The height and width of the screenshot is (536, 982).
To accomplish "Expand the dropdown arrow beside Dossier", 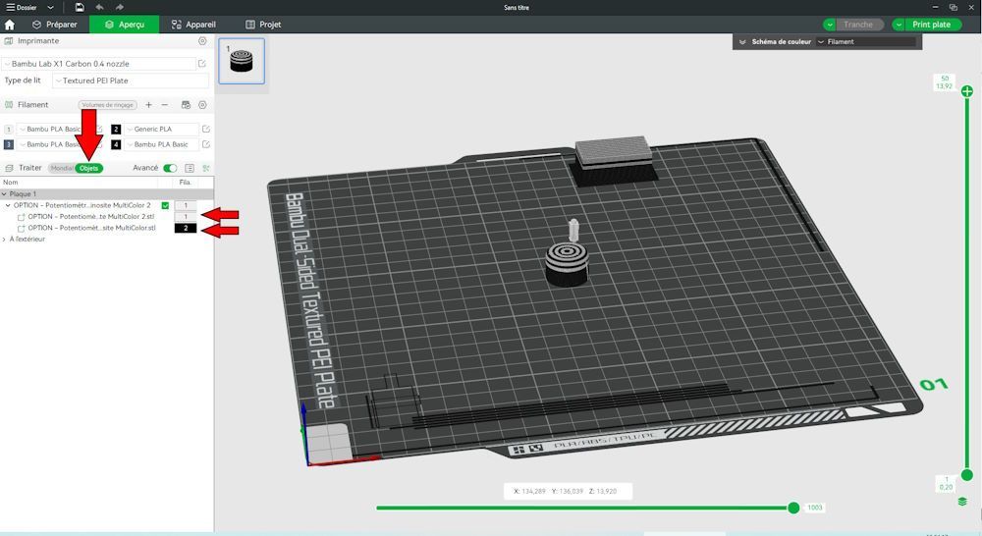I will 51,8.
